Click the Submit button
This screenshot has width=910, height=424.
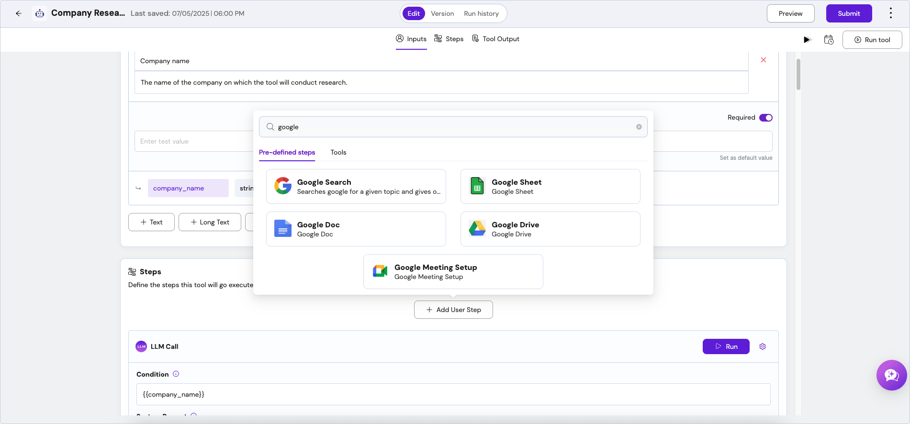(x=849, y=13)
